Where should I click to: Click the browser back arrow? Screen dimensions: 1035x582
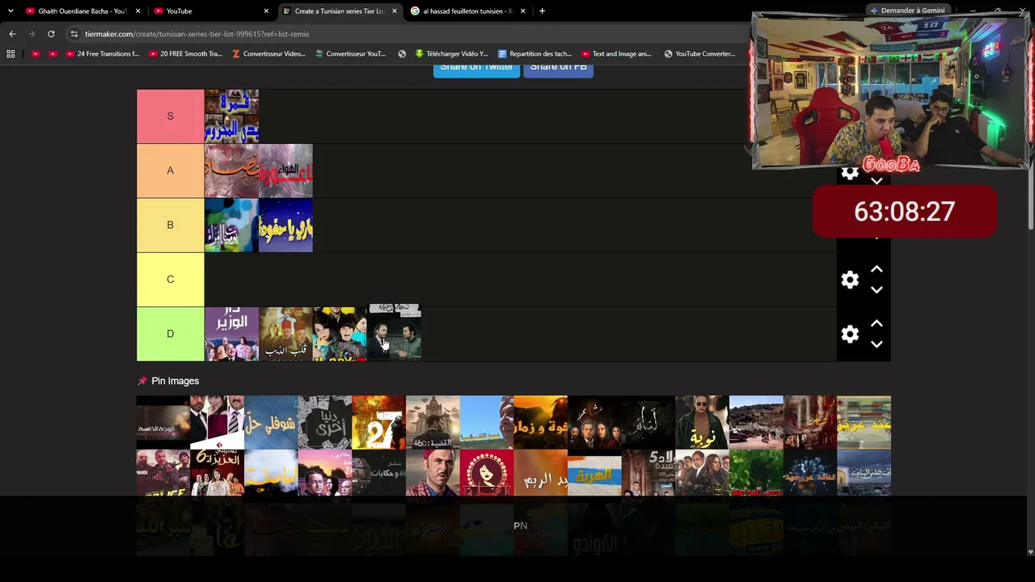[12, 34]
